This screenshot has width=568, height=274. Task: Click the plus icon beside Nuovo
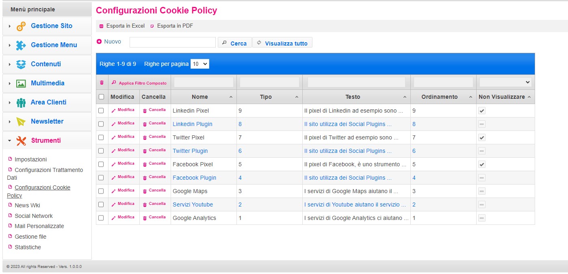[x=99, y=41]
